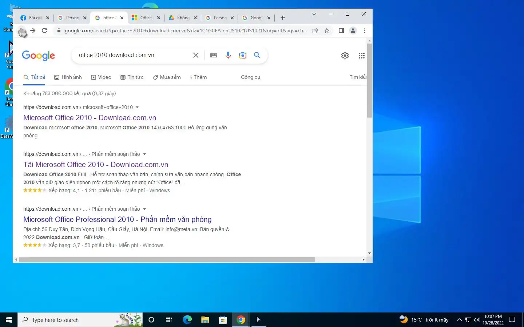524x327 pixels.
Task: Open Microsoft Office Professional 2010 result
Action: coord(118,219)
